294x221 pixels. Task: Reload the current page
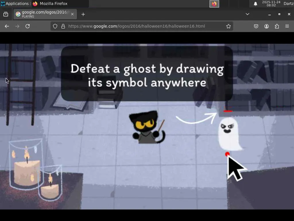28,26
